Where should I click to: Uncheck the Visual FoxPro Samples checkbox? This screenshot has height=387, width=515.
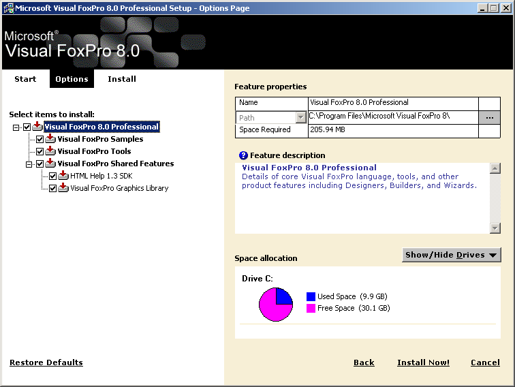tap(40, 139)
